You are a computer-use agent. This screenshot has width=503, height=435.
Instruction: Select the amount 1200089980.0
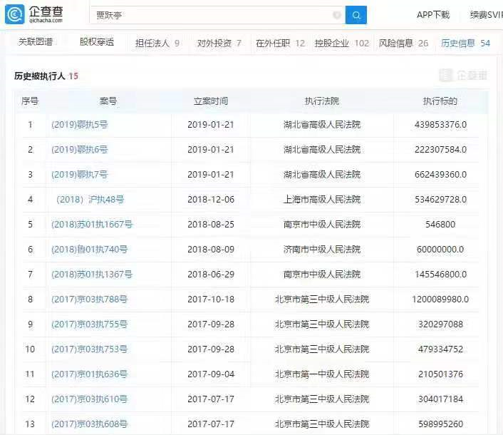click(x=440, y=300)
